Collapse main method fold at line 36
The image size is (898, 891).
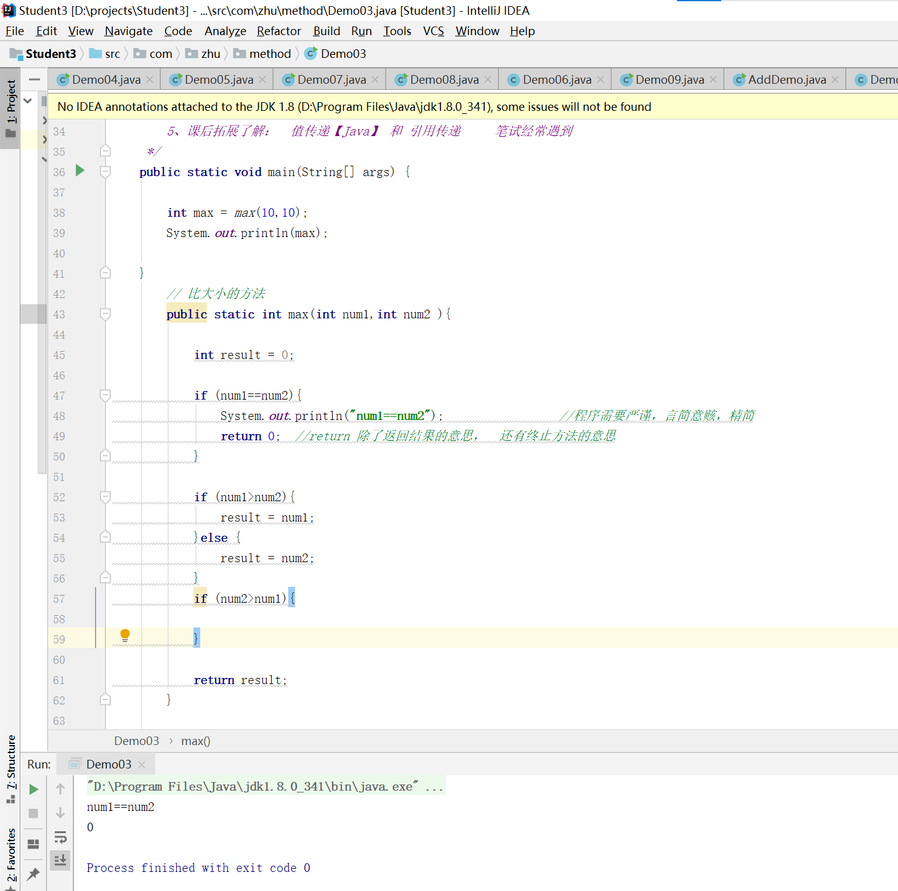[105, 171]
